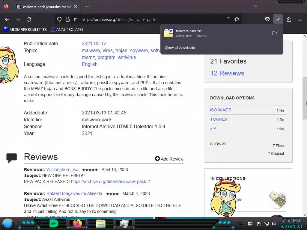The image size is (307, 230).
Task: Click the English language link
Action: coord(89,64)
